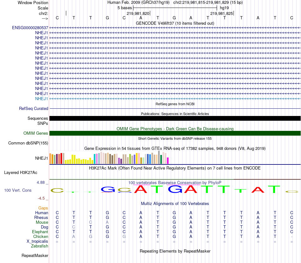
Task: Click the magenta bar ending the GTEx chart
Action: [168, 161]
